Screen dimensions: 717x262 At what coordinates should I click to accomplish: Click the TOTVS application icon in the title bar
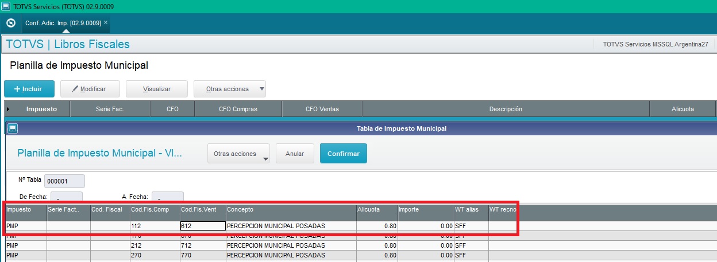click(6, 6)
